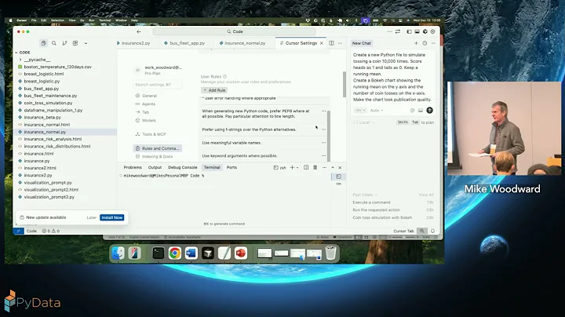Screen dimensions: 565x317
Task: Open the agent mode infinity dropdown
Action: tap(360, 110)
